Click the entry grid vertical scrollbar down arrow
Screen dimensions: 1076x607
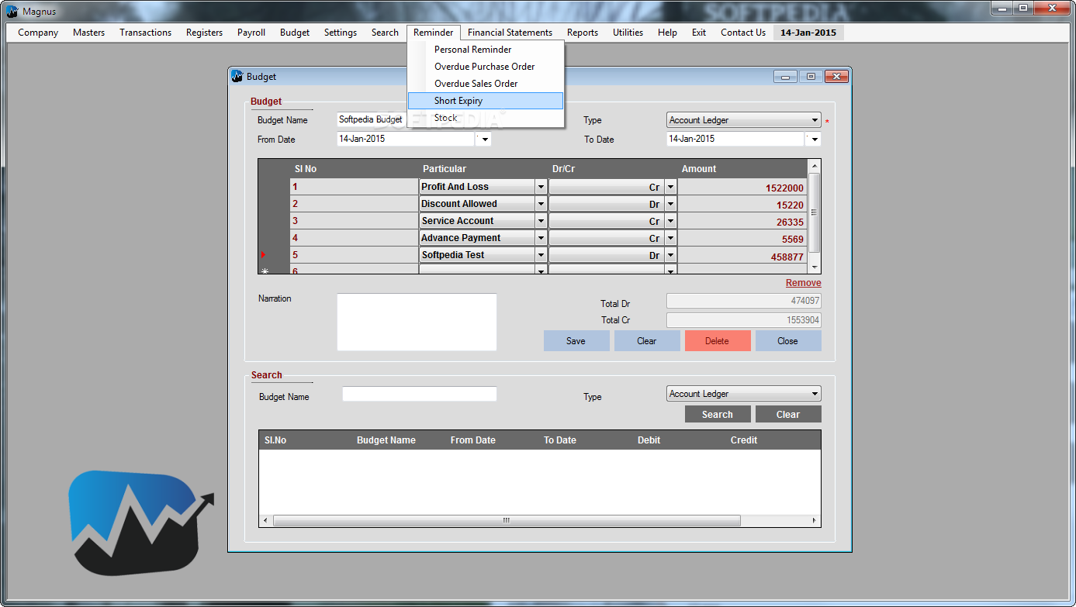coord(814,267)
